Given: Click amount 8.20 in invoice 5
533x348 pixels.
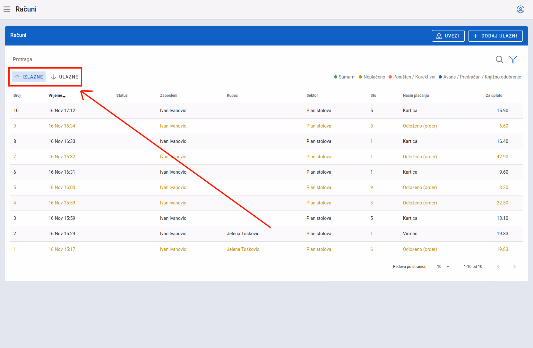Looking at the screenshot, I should (x=504, y=187).
